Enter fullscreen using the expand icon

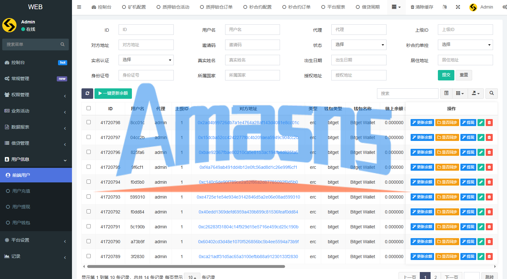click(458, 7)
